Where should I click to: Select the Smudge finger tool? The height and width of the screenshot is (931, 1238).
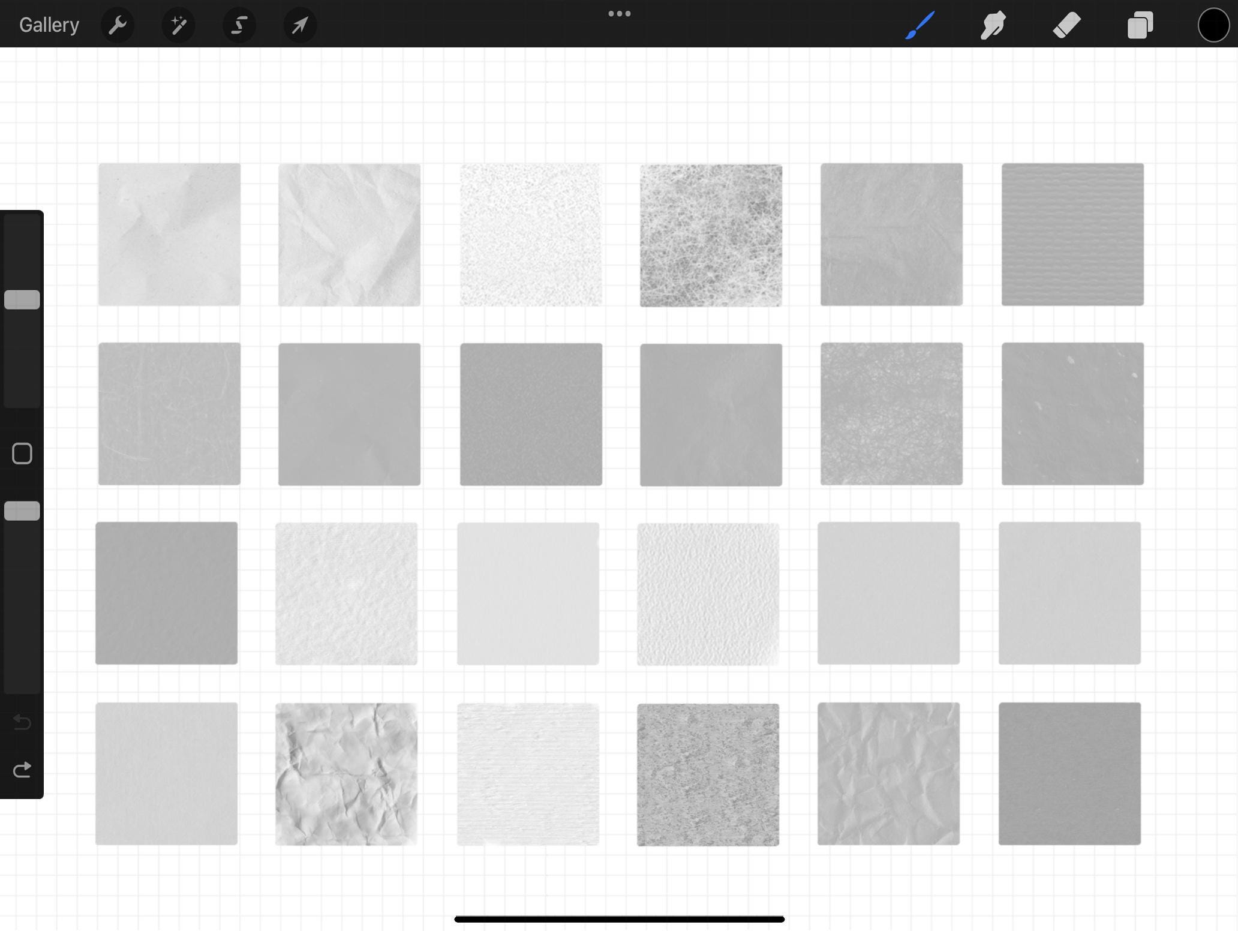tap(993, 25)
